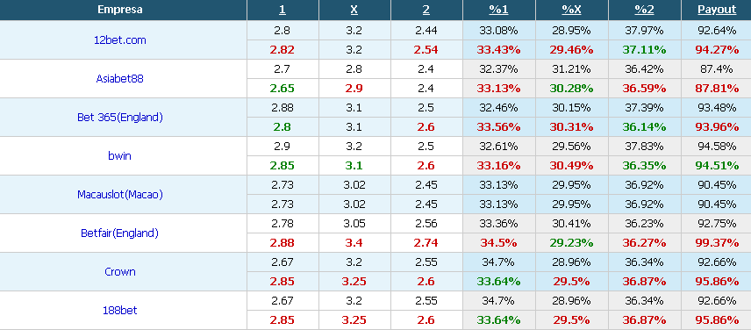751x330 pixels.
Task: Open the Bet 365(England) link
Action: pyautogui.click(x=119, y=118)
